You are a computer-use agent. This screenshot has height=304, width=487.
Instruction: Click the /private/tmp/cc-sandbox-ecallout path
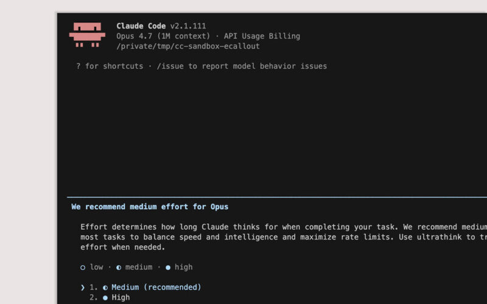188,46
